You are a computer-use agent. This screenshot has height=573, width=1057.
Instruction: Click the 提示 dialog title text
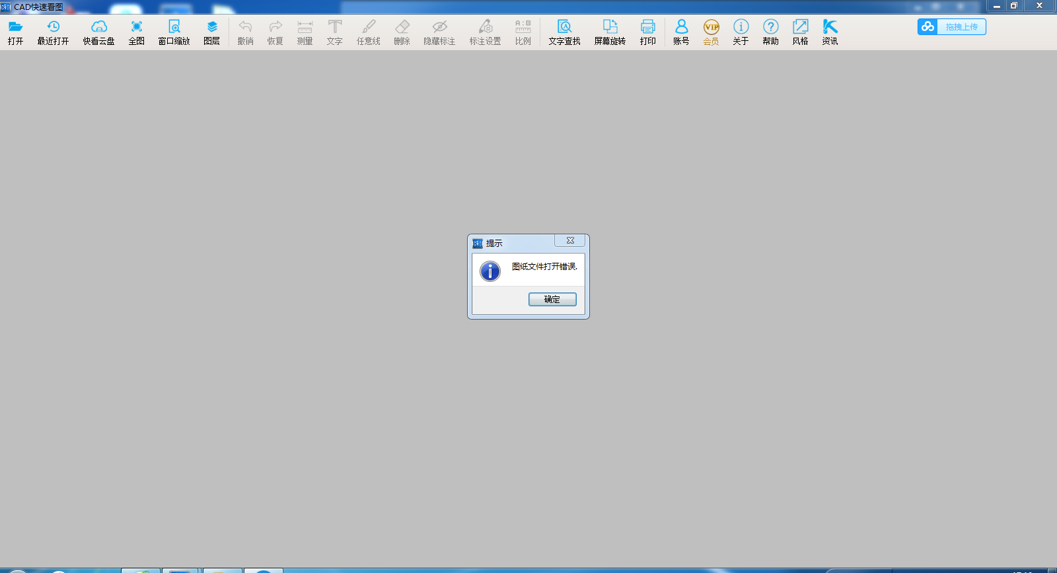point(494,244)
